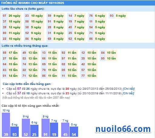155x138 pixels.
Task: Click the bar labeled 39
Action: 6,125
